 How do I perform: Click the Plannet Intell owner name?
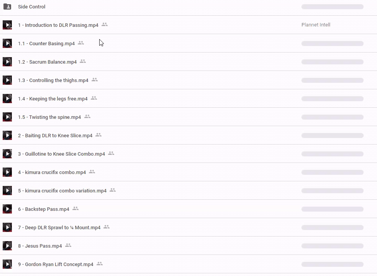pos(316,25)
